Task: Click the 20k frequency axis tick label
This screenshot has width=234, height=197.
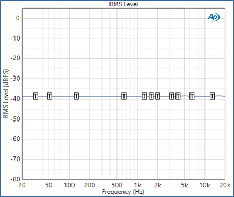Action: click(x=225, y=185)
